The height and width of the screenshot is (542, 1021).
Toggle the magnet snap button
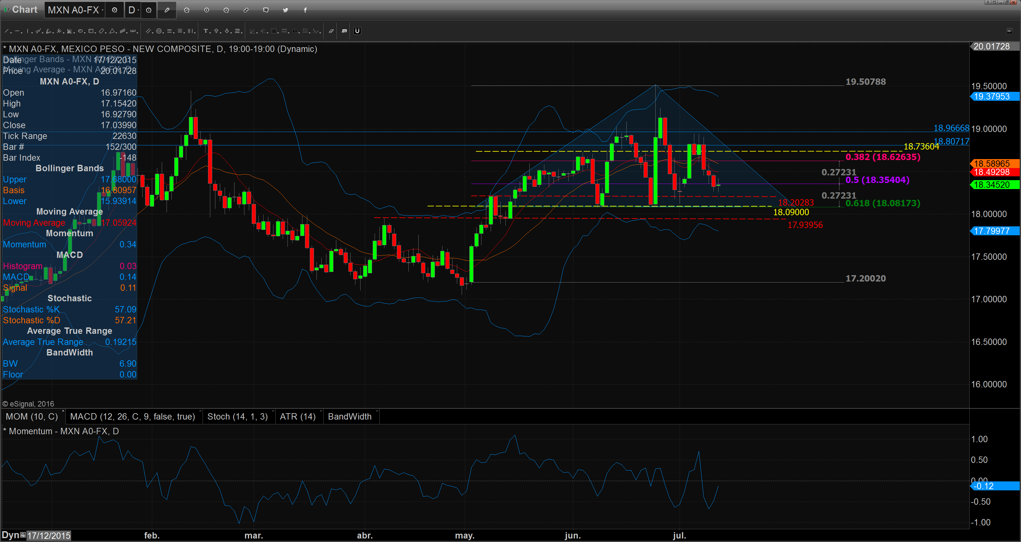(357, 31)
